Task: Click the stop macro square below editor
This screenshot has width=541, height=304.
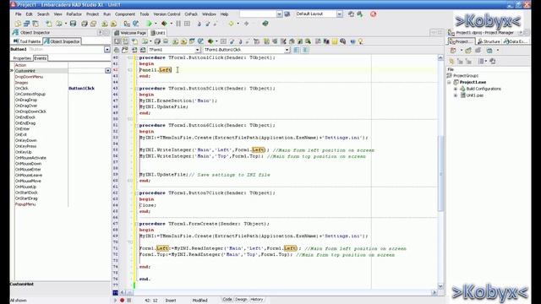Action: coord(129,301)
